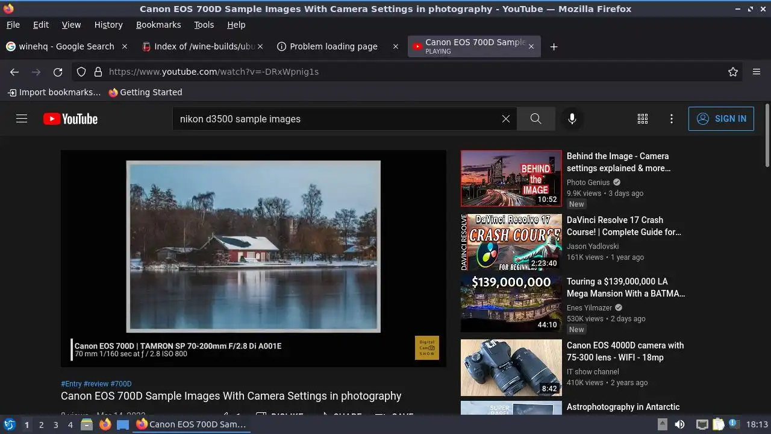Open Canon EOS 4000D camera thumbnail
Image resolution: width=771 pixels, height=434 pixels.
click(x=511, y=368)
